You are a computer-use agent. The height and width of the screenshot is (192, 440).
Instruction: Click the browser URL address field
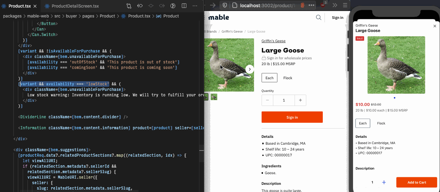pos(268,5)
